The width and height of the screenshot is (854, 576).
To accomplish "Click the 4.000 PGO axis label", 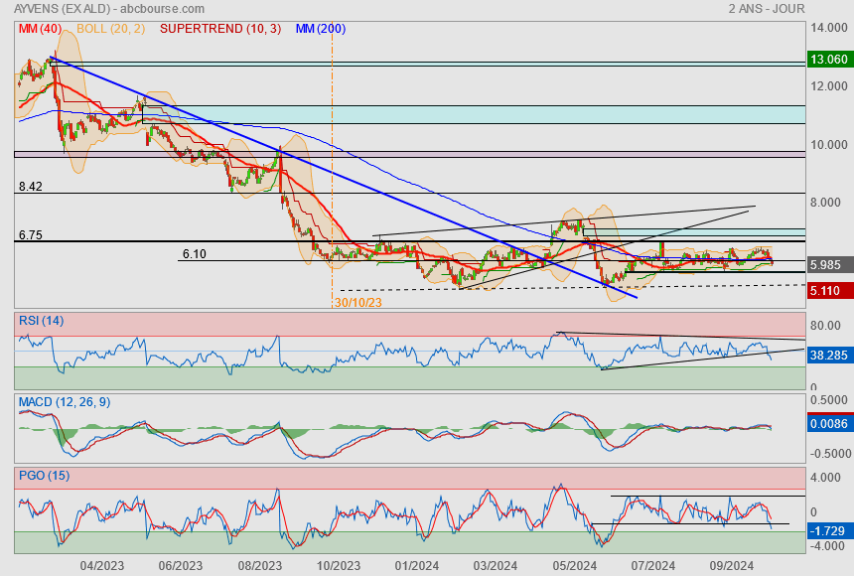I will [x=825, y=478].
